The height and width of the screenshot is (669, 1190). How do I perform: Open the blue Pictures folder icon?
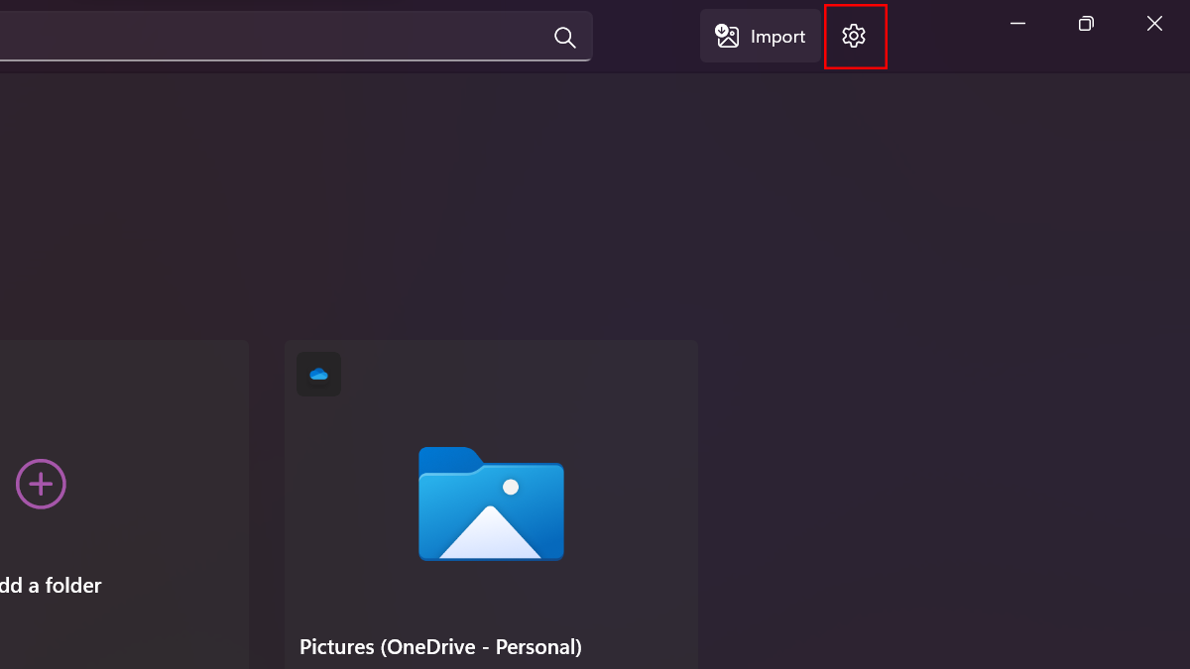pyautogui.click(x=491, y=503)
